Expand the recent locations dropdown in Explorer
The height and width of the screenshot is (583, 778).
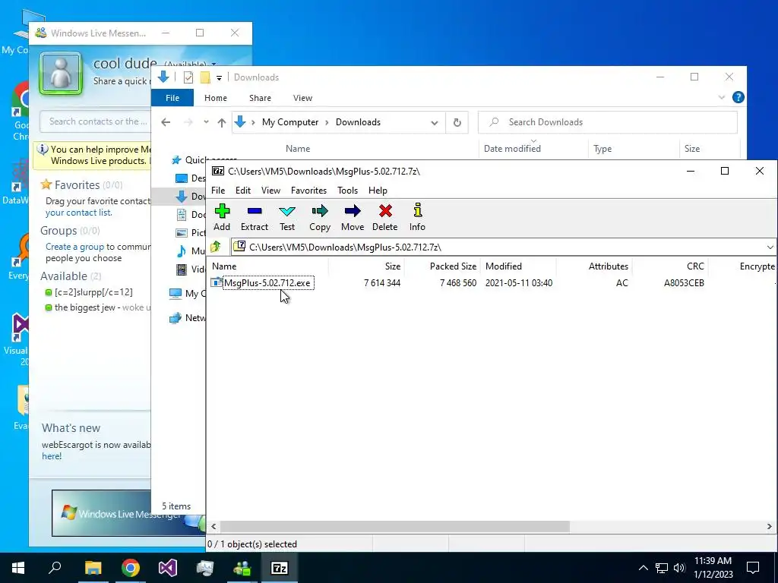tap(206, 122)
